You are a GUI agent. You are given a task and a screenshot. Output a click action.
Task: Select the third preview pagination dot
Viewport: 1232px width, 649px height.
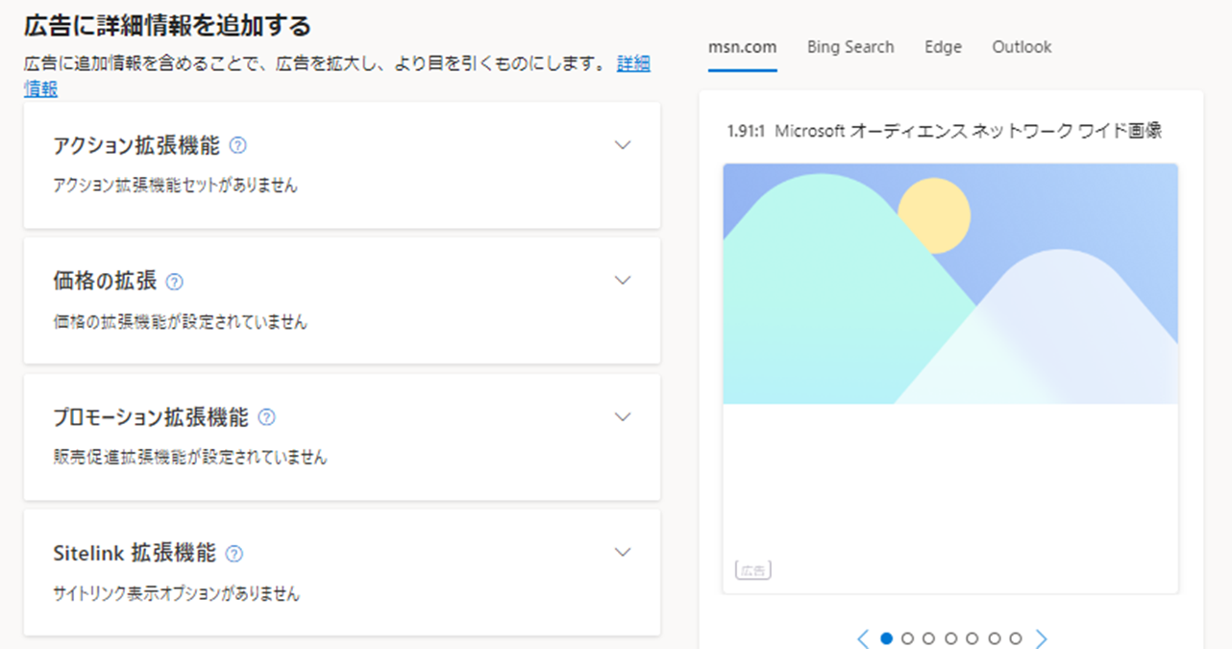[928, 638]
